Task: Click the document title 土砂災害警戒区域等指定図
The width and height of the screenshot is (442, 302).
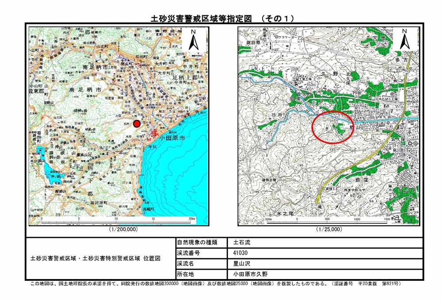Action: click(201, 19)
